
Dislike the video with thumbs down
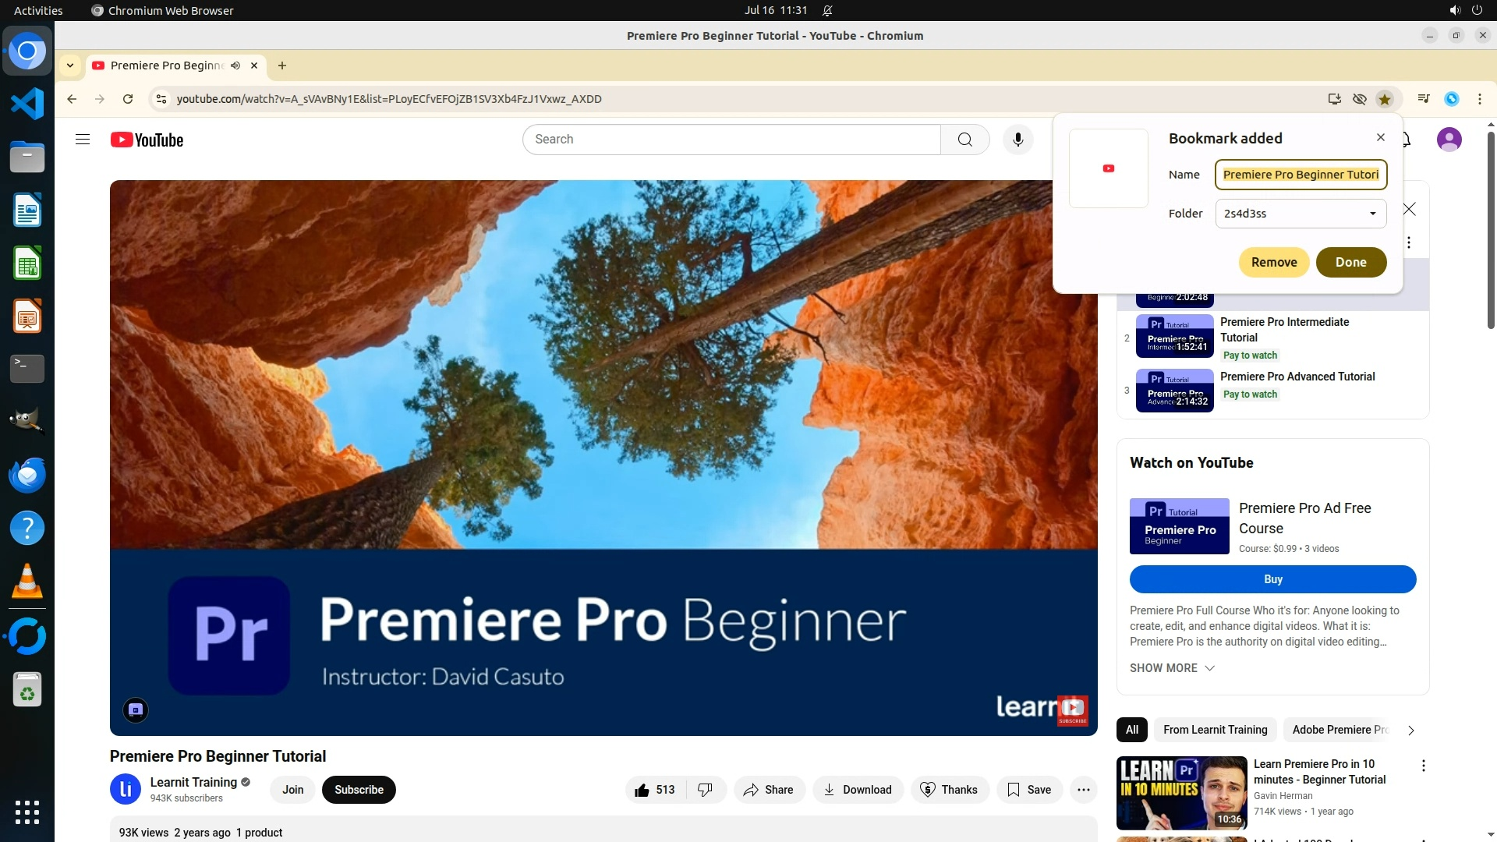tap(705, 790)
